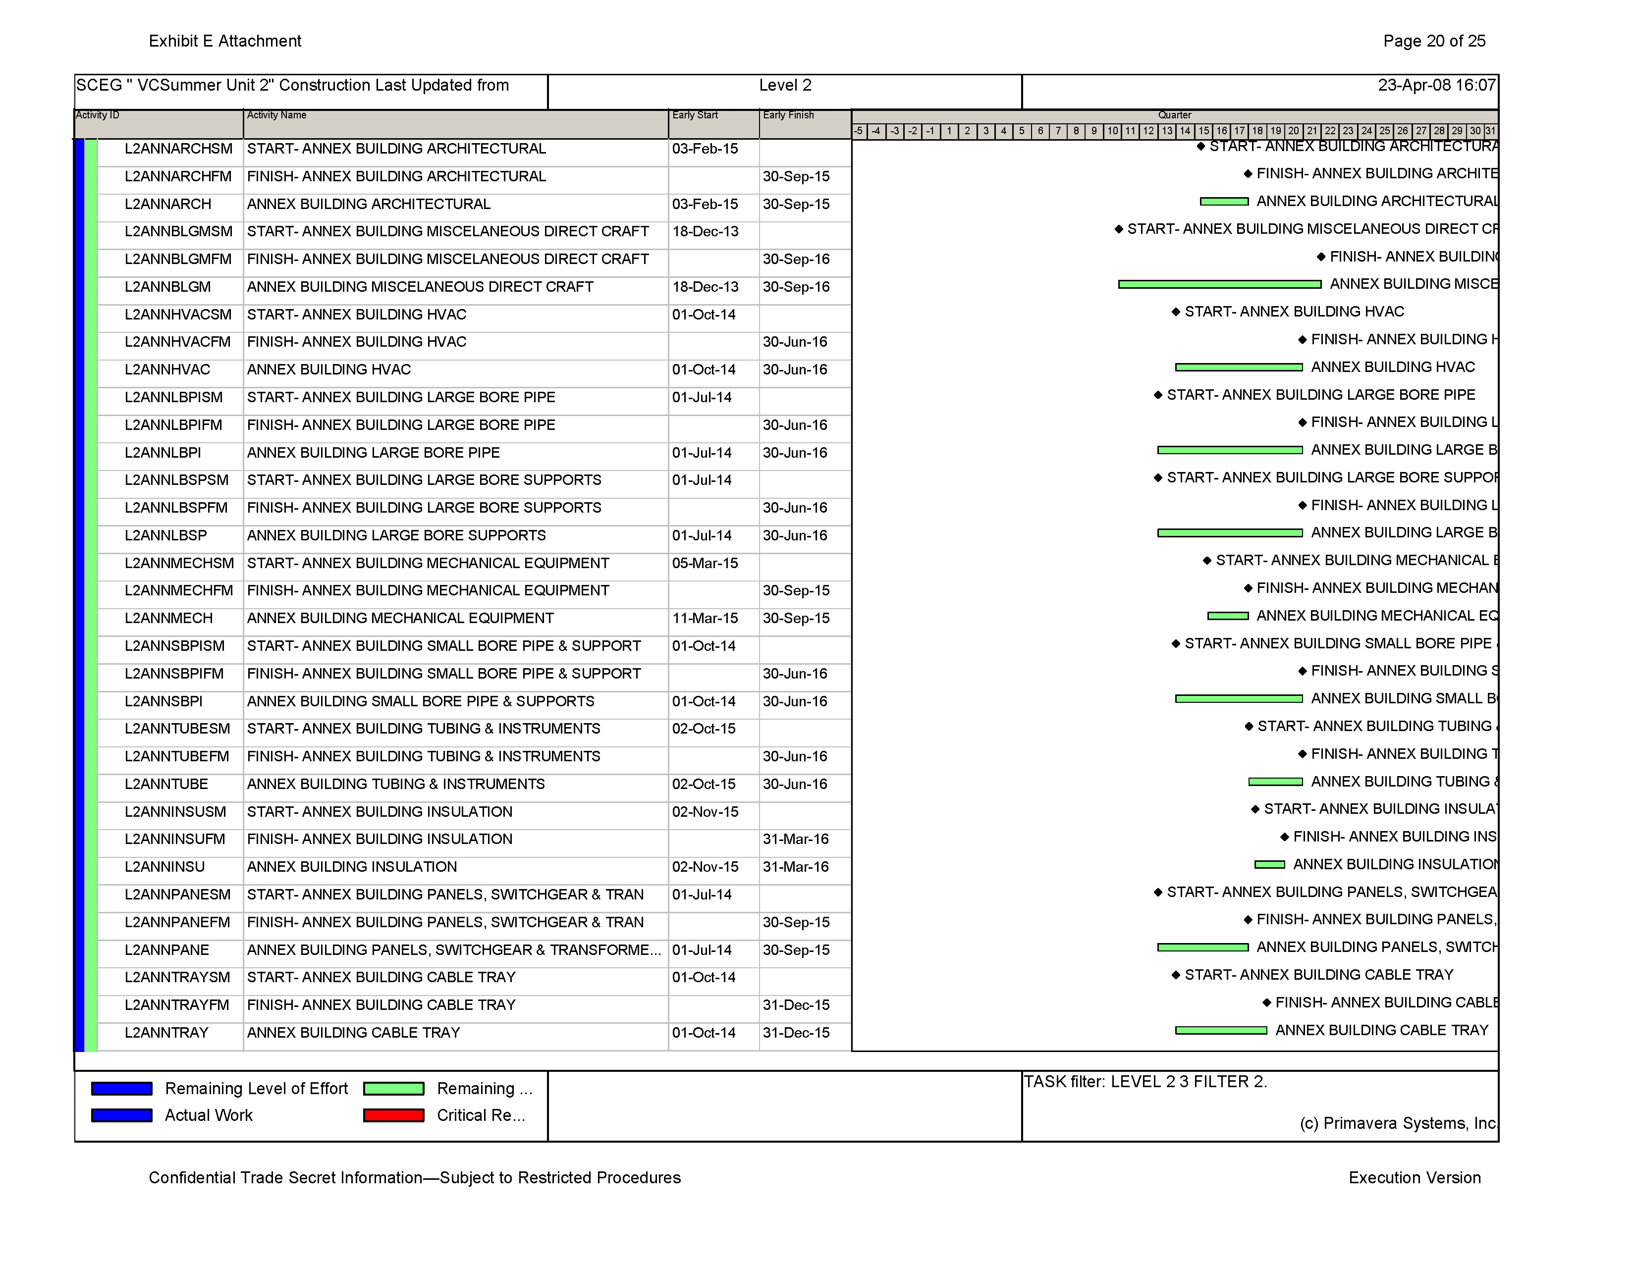This screenshot has width=1635, height=1263.
Task: Click the table name START- ANNEX BUILDING LARGE BORE PIPE
Action: [401, 397]
